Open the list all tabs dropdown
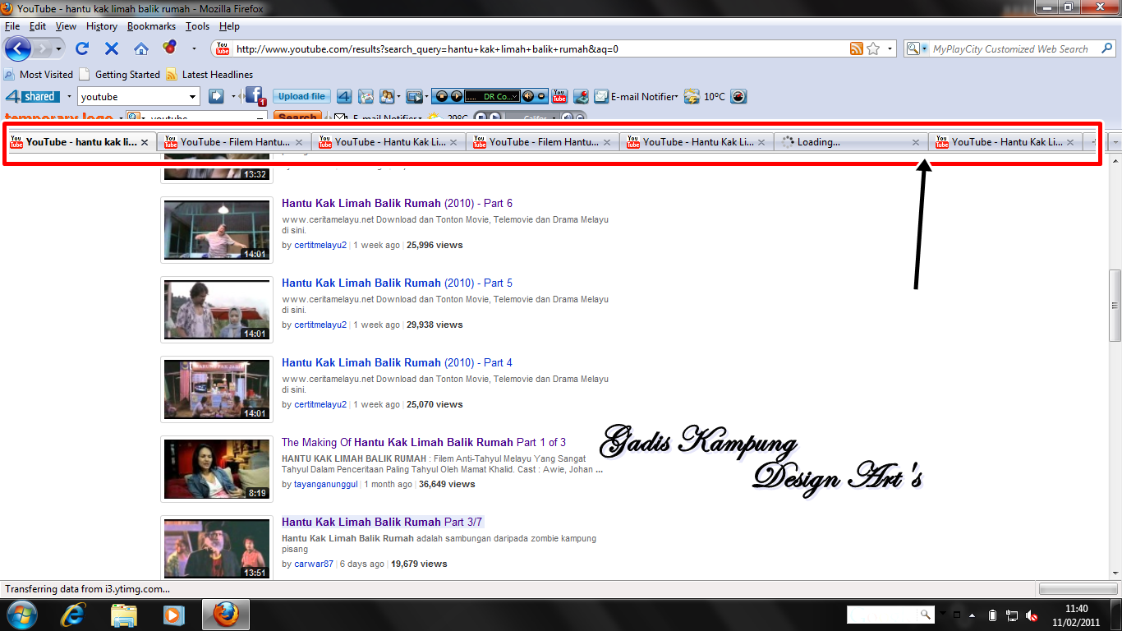Image resolution: width=1122 pixels, height=631 pixels. pyautogui.click(x=1115, y=142)
